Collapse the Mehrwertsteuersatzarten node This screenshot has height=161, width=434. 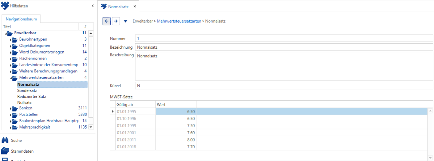[11, 78]
